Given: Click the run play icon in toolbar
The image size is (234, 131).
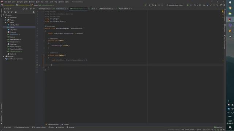Looking at the screenshot, I should 156,5.
